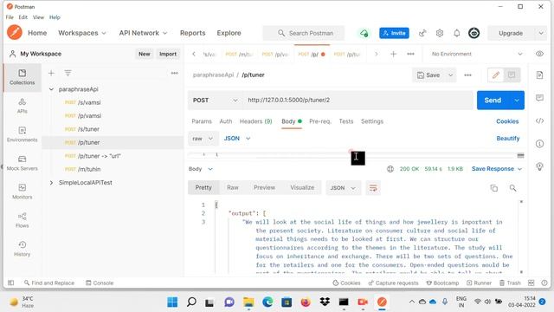The image size is (554, 312).
Task: Open the tab options three-dots menu
Action: (410, 54)
